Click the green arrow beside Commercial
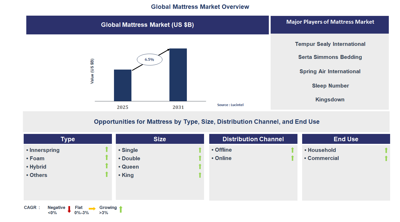This screenshot has height=222, width=400. click(x=386, y=158)
